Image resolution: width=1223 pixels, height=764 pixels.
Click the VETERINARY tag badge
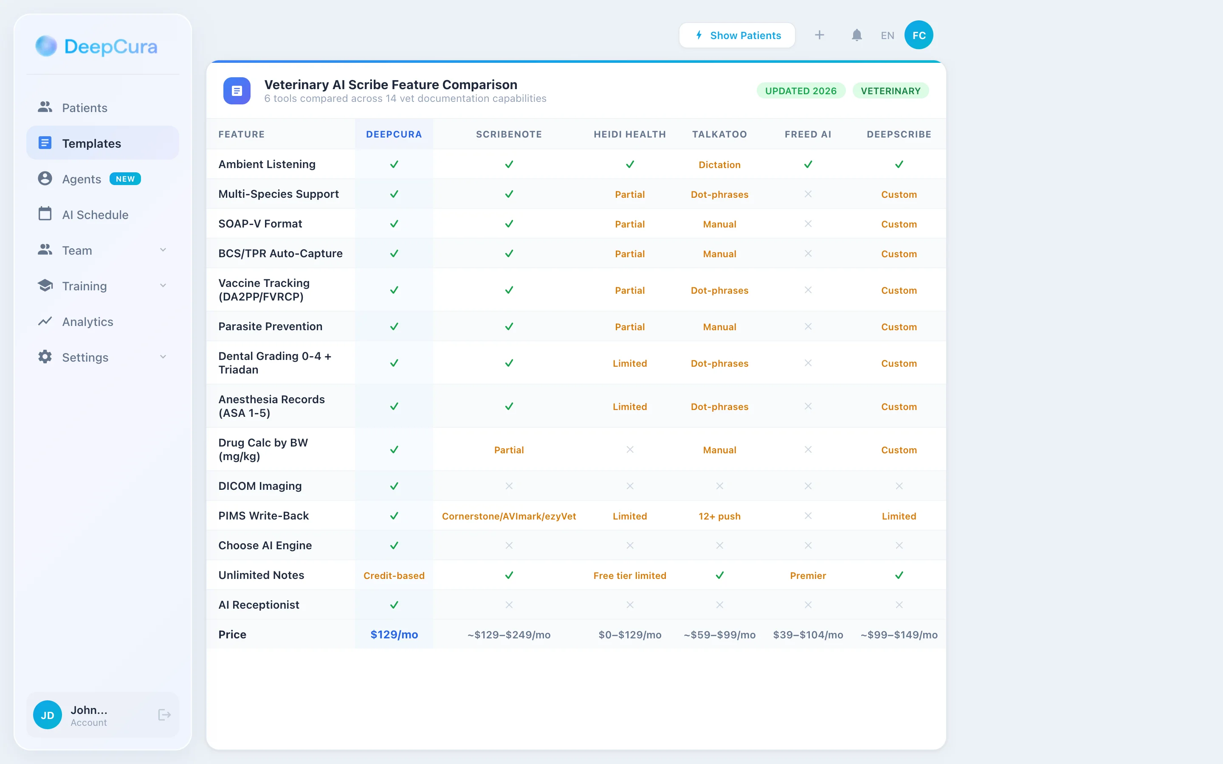point(890,91)
